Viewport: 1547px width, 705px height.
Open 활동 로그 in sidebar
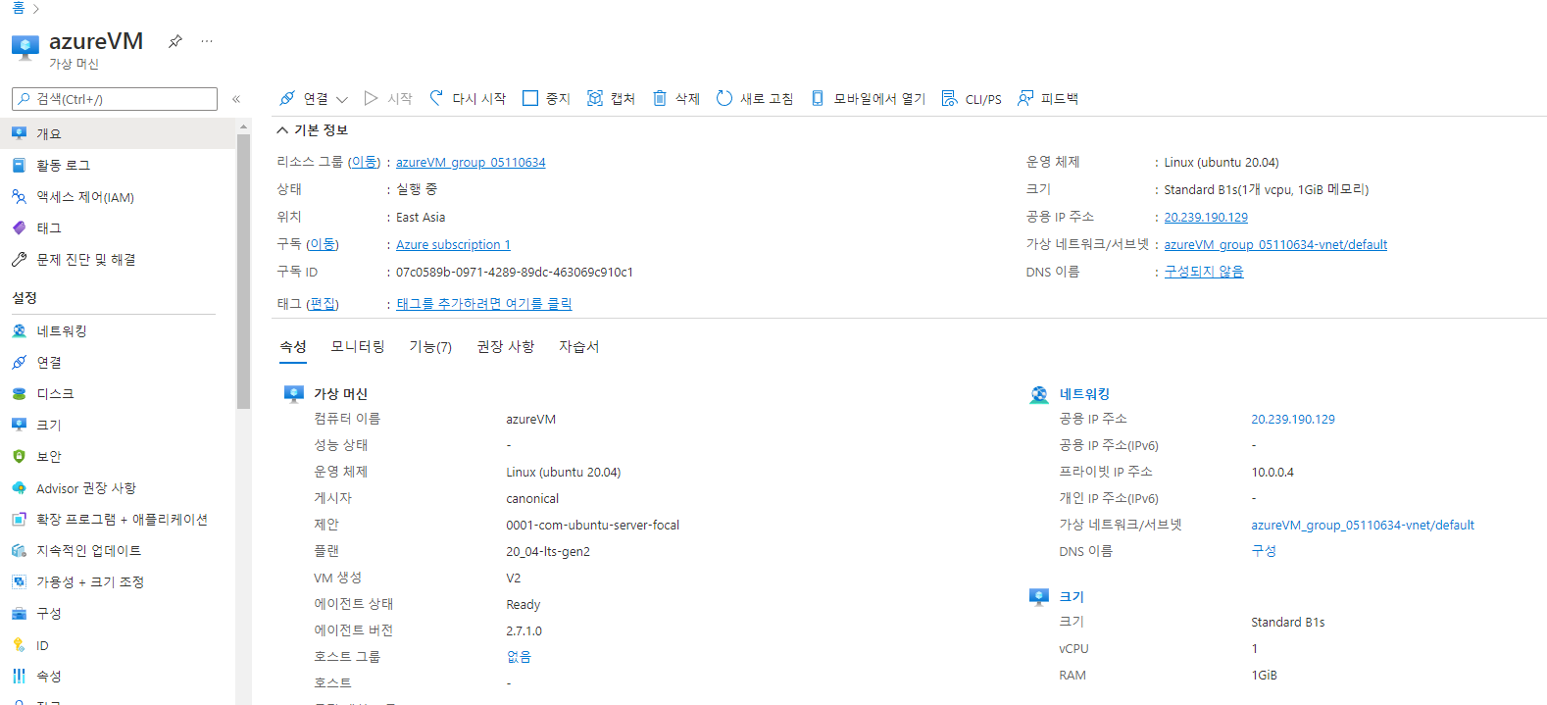click(118, 165)
